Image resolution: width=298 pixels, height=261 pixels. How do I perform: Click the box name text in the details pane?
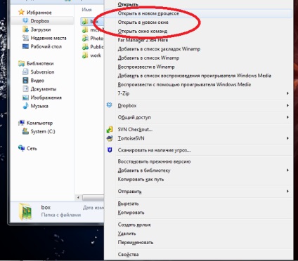pyautogui.click(x=46, y=207)
